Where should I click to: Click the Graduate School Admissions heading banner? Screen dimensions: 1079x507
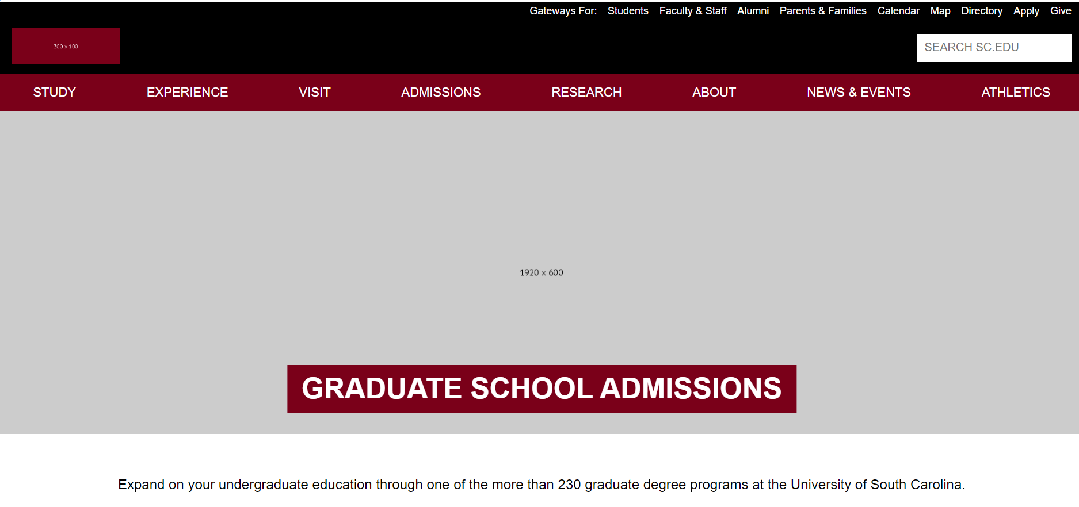(x=542, y=389)
